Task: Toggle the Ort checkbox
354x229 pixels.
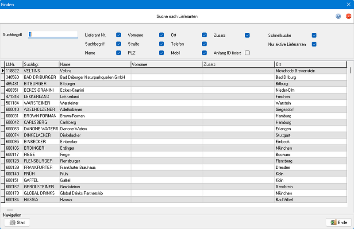Action: coord(204,35)
